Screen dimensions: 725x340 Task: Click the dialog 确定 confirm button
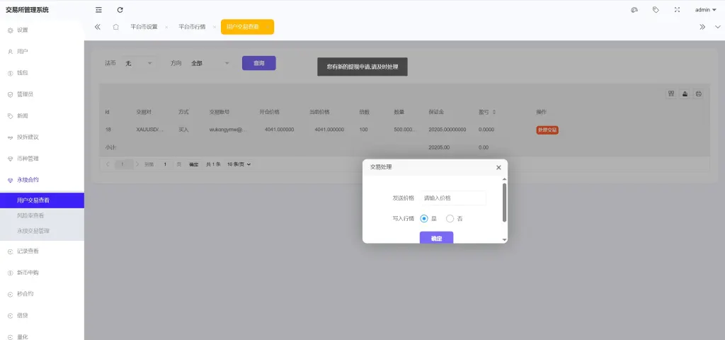(x=436, y=238)
